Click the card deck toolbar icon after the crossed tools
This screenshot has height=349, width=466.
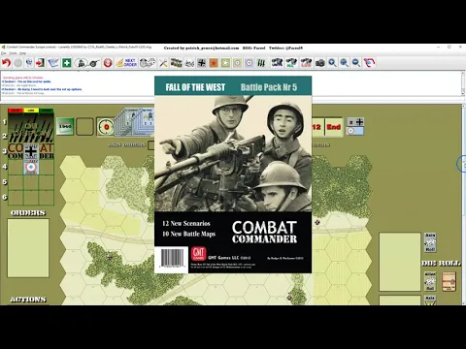coord(176,63)
